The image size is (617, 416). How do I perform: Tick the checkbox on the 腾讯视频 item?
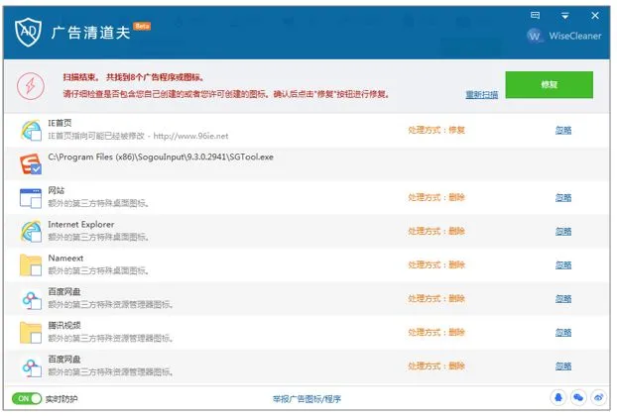coord(36,338)
